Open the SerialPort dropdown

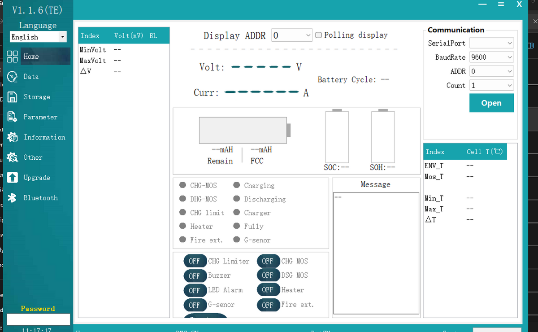[491, 43]
